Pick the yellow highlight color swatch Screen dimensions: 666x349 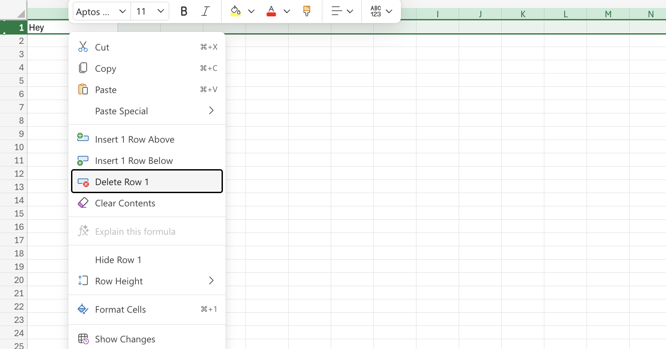(x=235, y=15)
